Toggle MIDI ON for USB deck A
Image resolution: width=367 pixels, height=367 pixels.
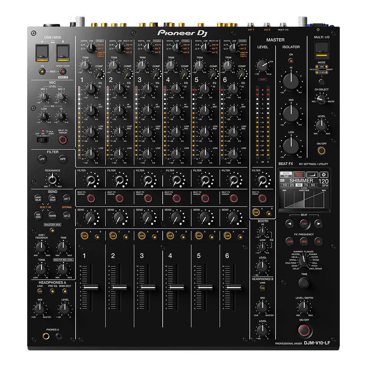coord(42,71)
